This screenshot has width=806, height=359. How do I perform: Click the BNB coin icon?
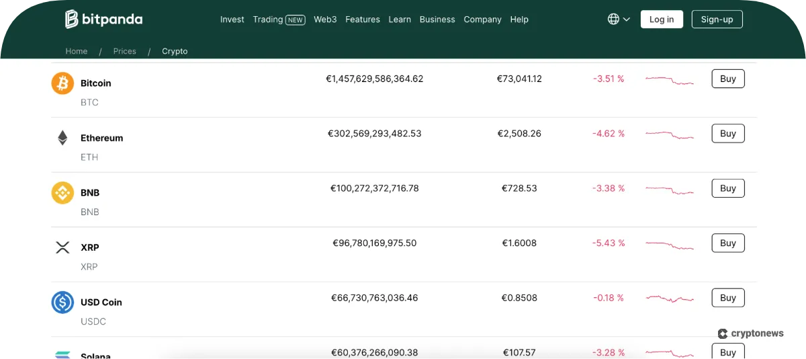[x=62, y=193]
